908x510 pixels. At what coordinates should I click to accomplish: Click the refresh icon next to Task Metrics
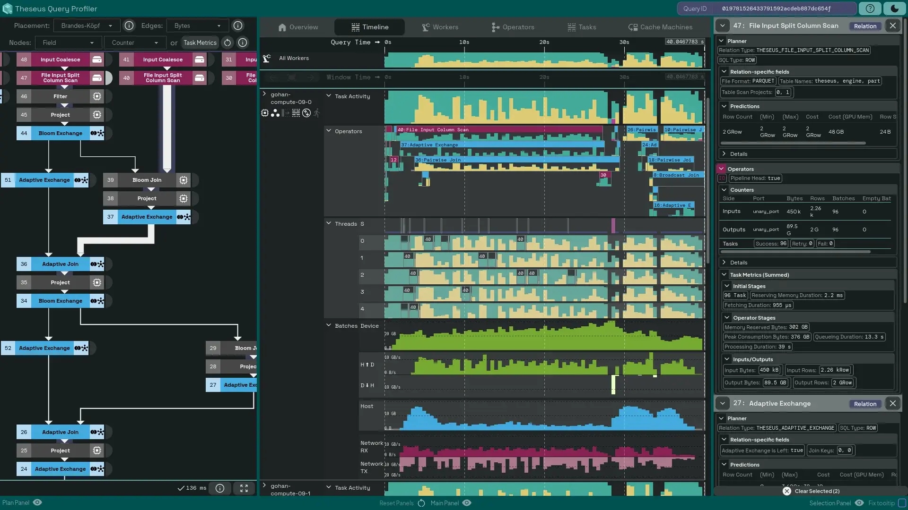coord(227,42)
